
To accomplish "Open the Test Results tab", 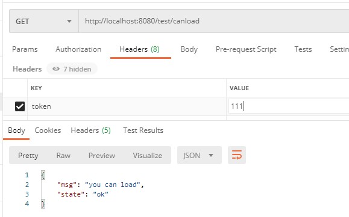I will [143, 130].
